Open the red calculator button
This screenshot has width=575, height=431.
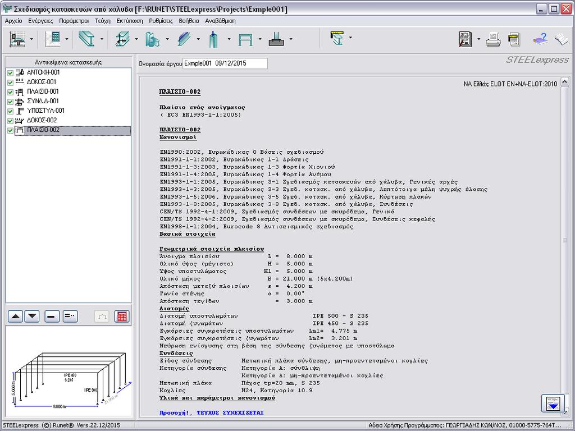pos(122,317)
